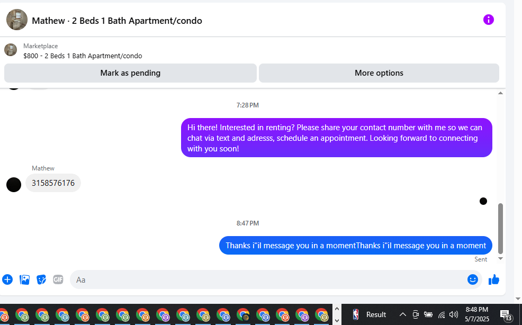Screen dimensions: 522x325
Task: Open more actions plus icon
Action: [7, 279]
